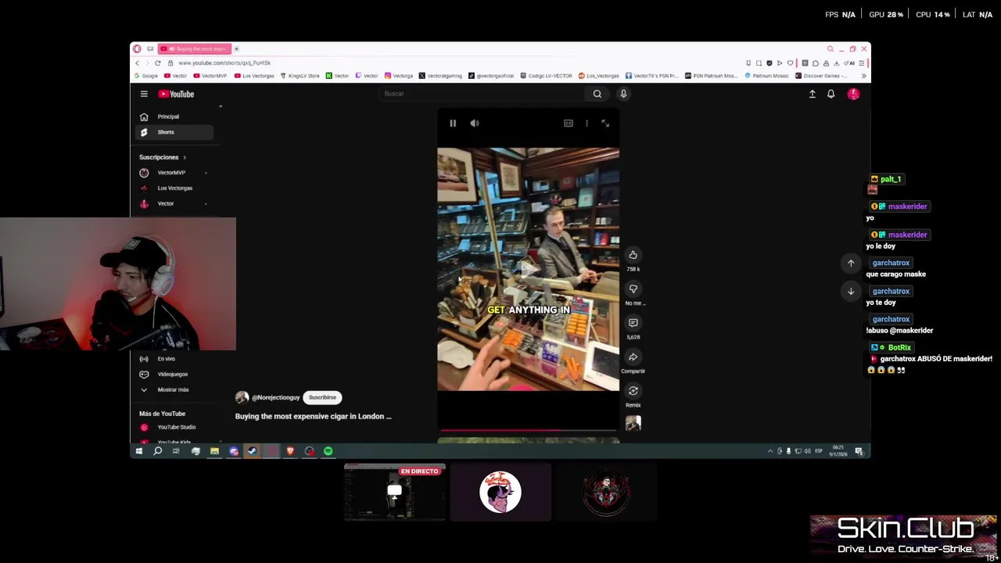Open YouTube notifications bell
This screenshot has width=1001, height=563.
831,94
